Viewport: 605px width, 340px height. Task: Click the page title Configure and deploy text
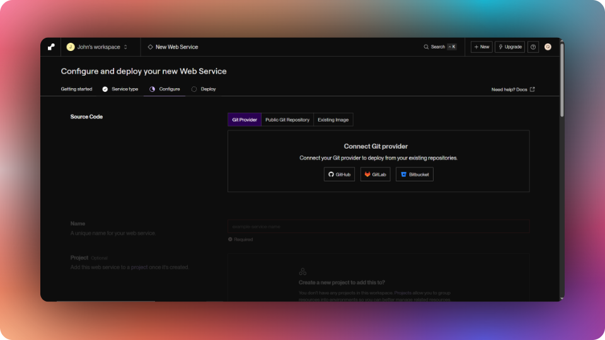click(144, 71)
